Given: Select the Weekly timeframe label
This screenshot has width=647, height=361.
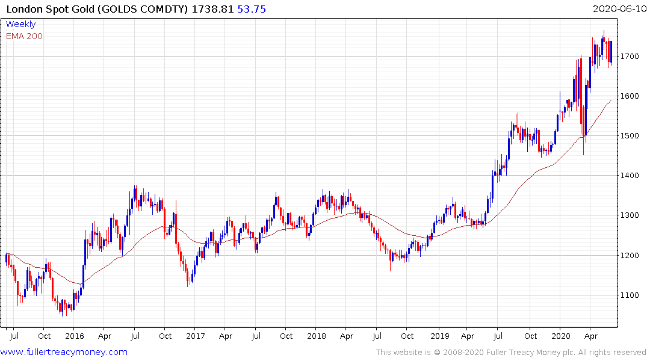Looking at the screenshot, I should coord(20,24).
